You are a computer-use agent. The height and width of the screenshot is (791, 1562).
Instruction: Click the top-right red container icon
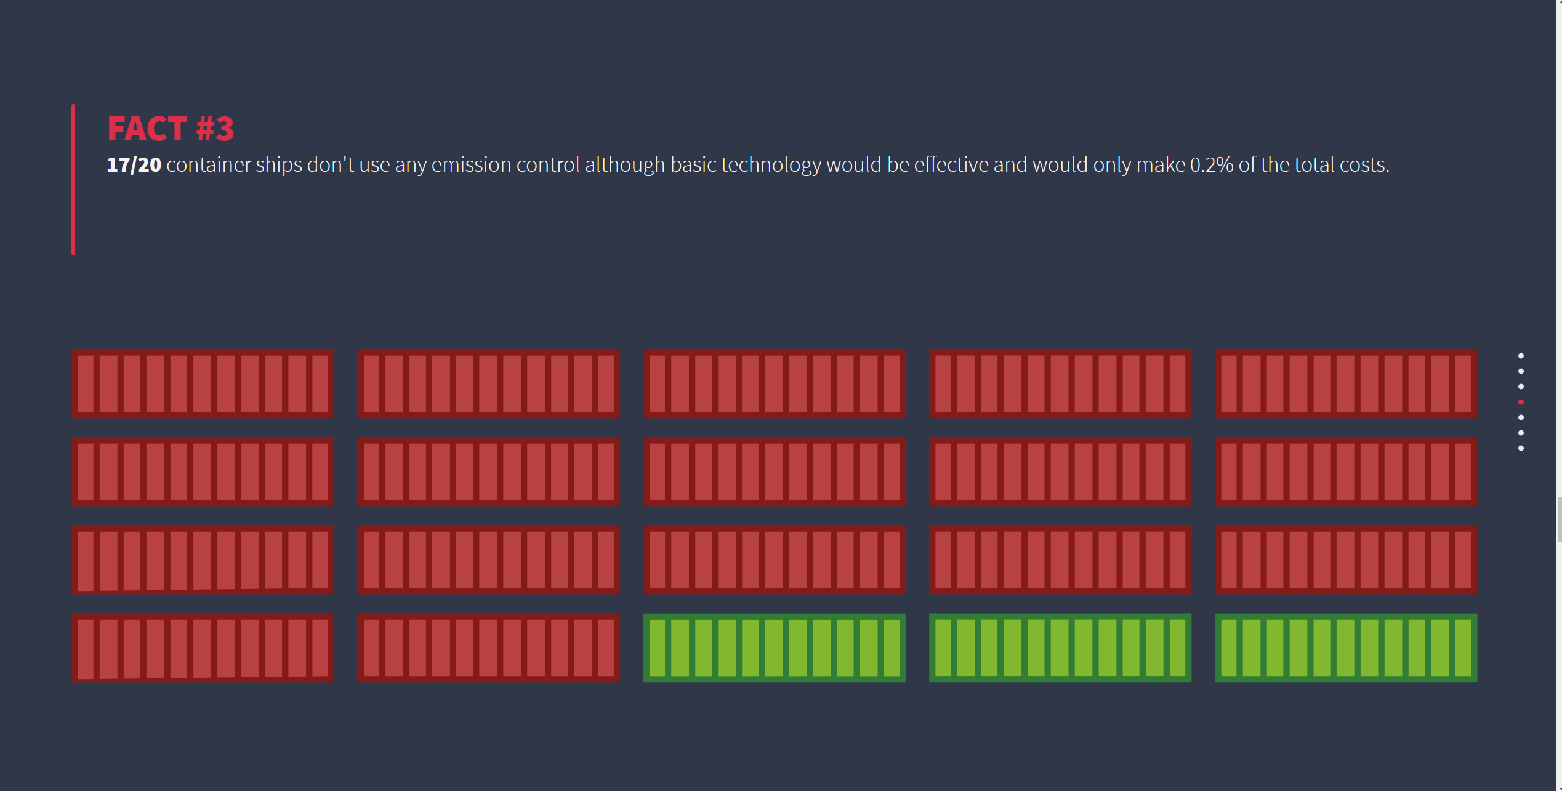(1345, 383)
